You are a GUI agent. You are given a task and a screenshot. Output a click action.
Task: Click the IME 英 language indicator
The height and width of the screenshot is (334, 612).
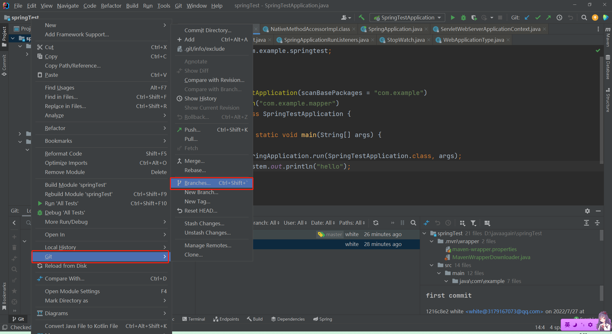tap(567, 325)
